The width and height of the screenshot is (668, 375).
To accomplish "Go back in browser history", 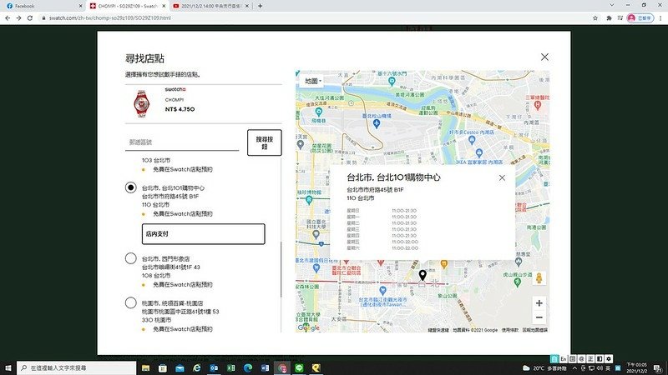I will click(8, 17).
